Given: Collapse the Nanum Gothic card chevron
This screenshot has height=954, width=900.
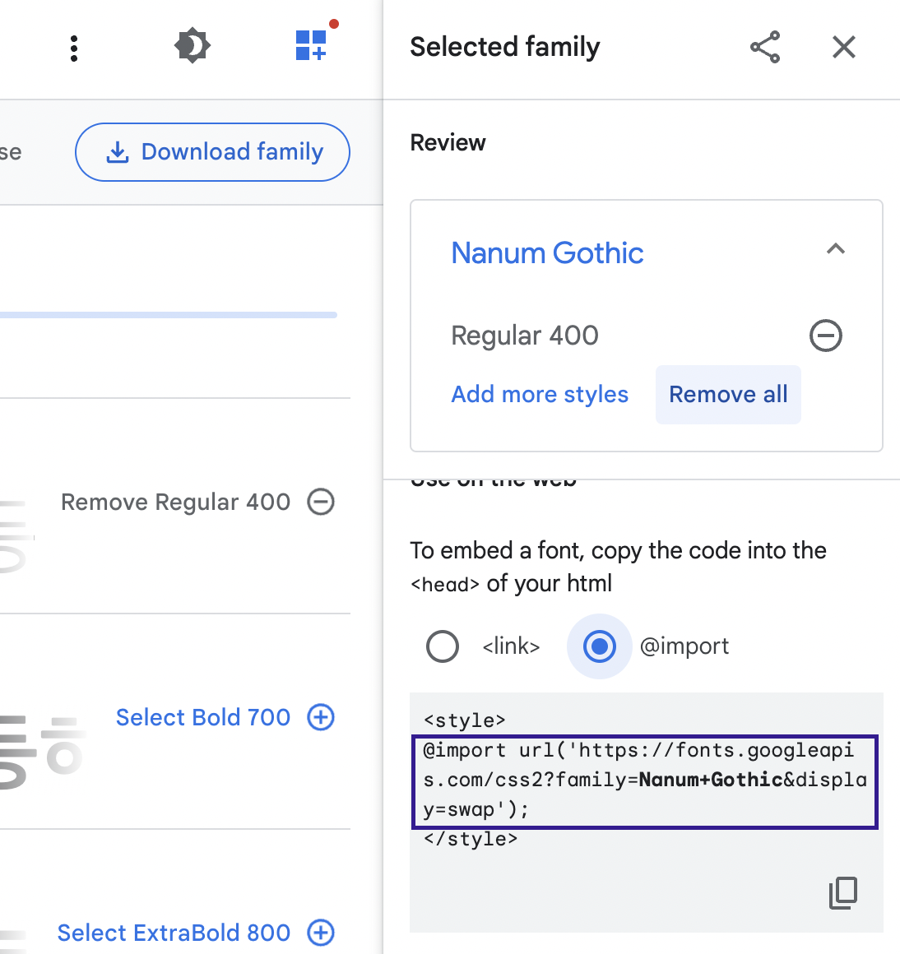Looking at the screenshot, I should click(x=836, y=249).
